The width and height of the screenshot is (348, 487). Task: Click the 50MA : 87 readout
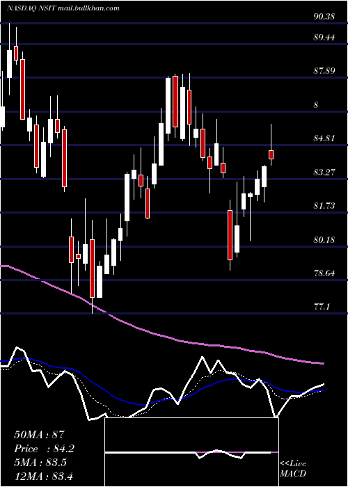(40, 435)
